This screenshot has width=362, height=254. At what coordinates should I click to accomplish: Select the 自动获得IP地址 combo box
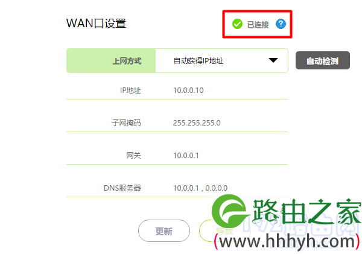click(x=221, y=61)
